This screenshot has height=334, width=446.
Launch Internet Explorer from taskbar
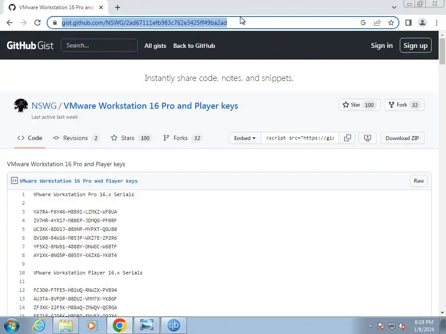coord(39,325)
